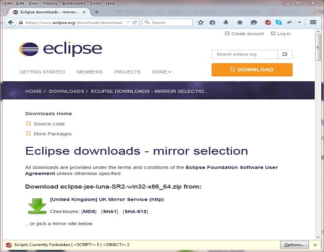Open the Tools menu

click(95, 3)
